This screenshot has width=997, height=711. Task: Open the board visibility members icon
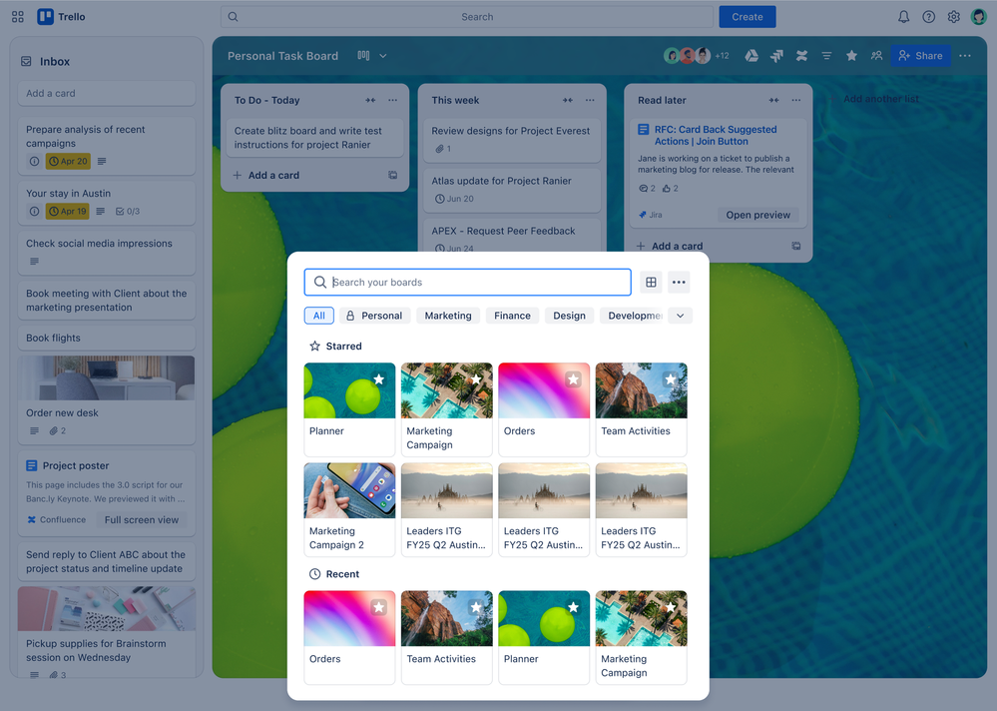(x=877, y=56)
